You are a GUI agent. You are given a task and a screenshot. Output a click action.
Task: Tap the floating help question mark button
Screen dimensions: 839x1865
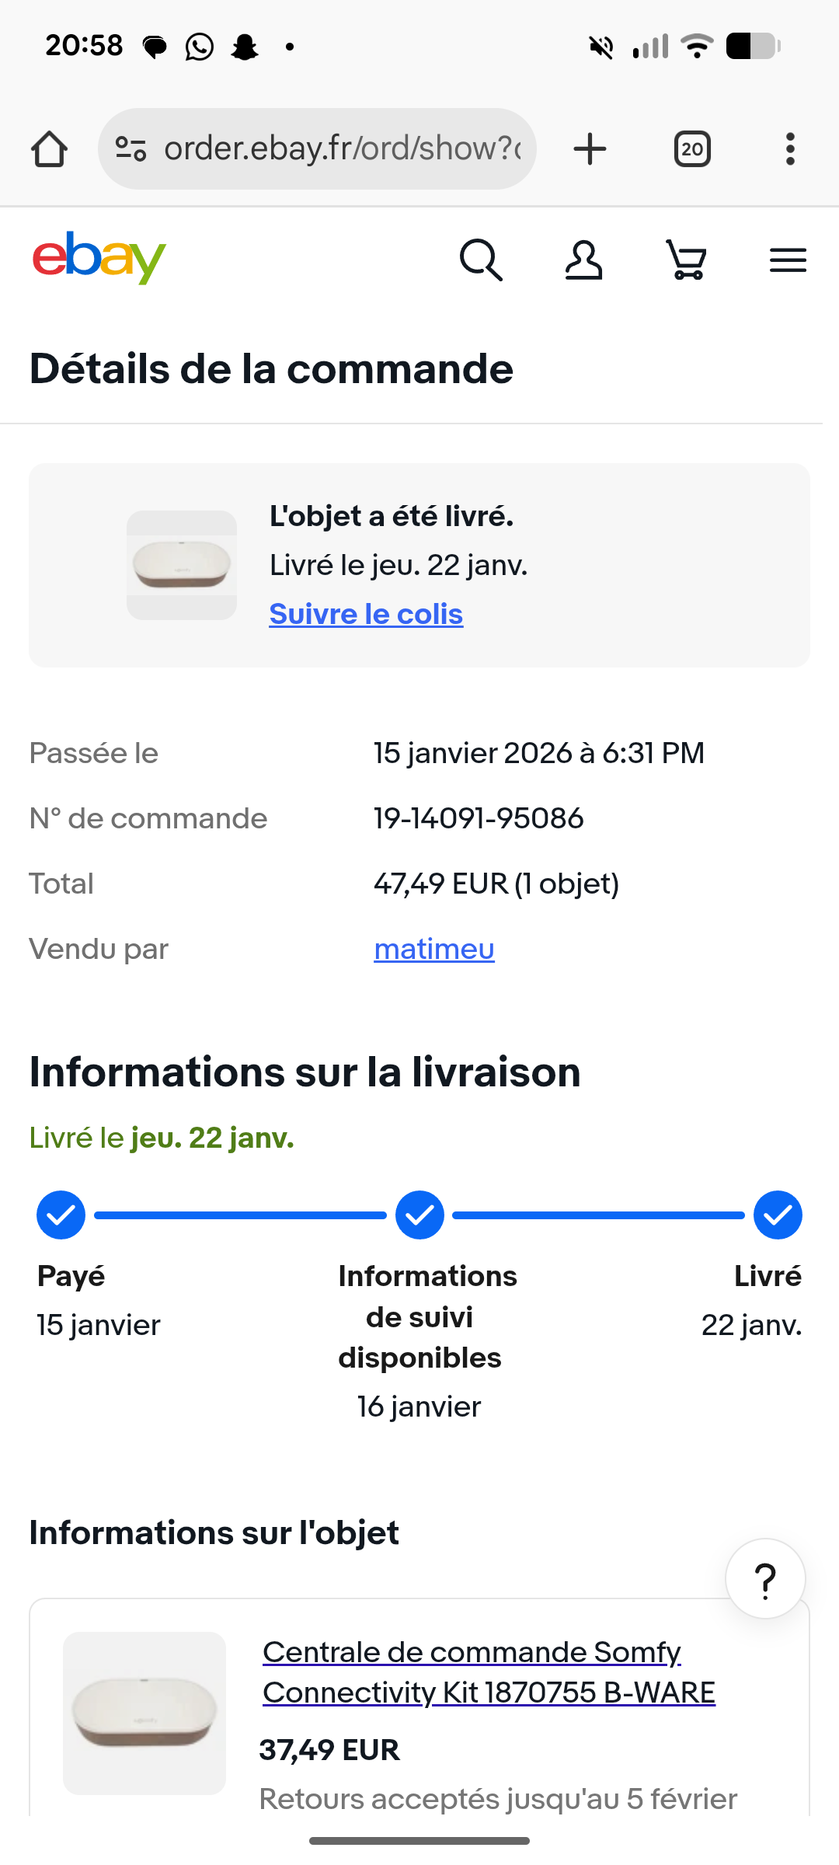coord(765,1579)
